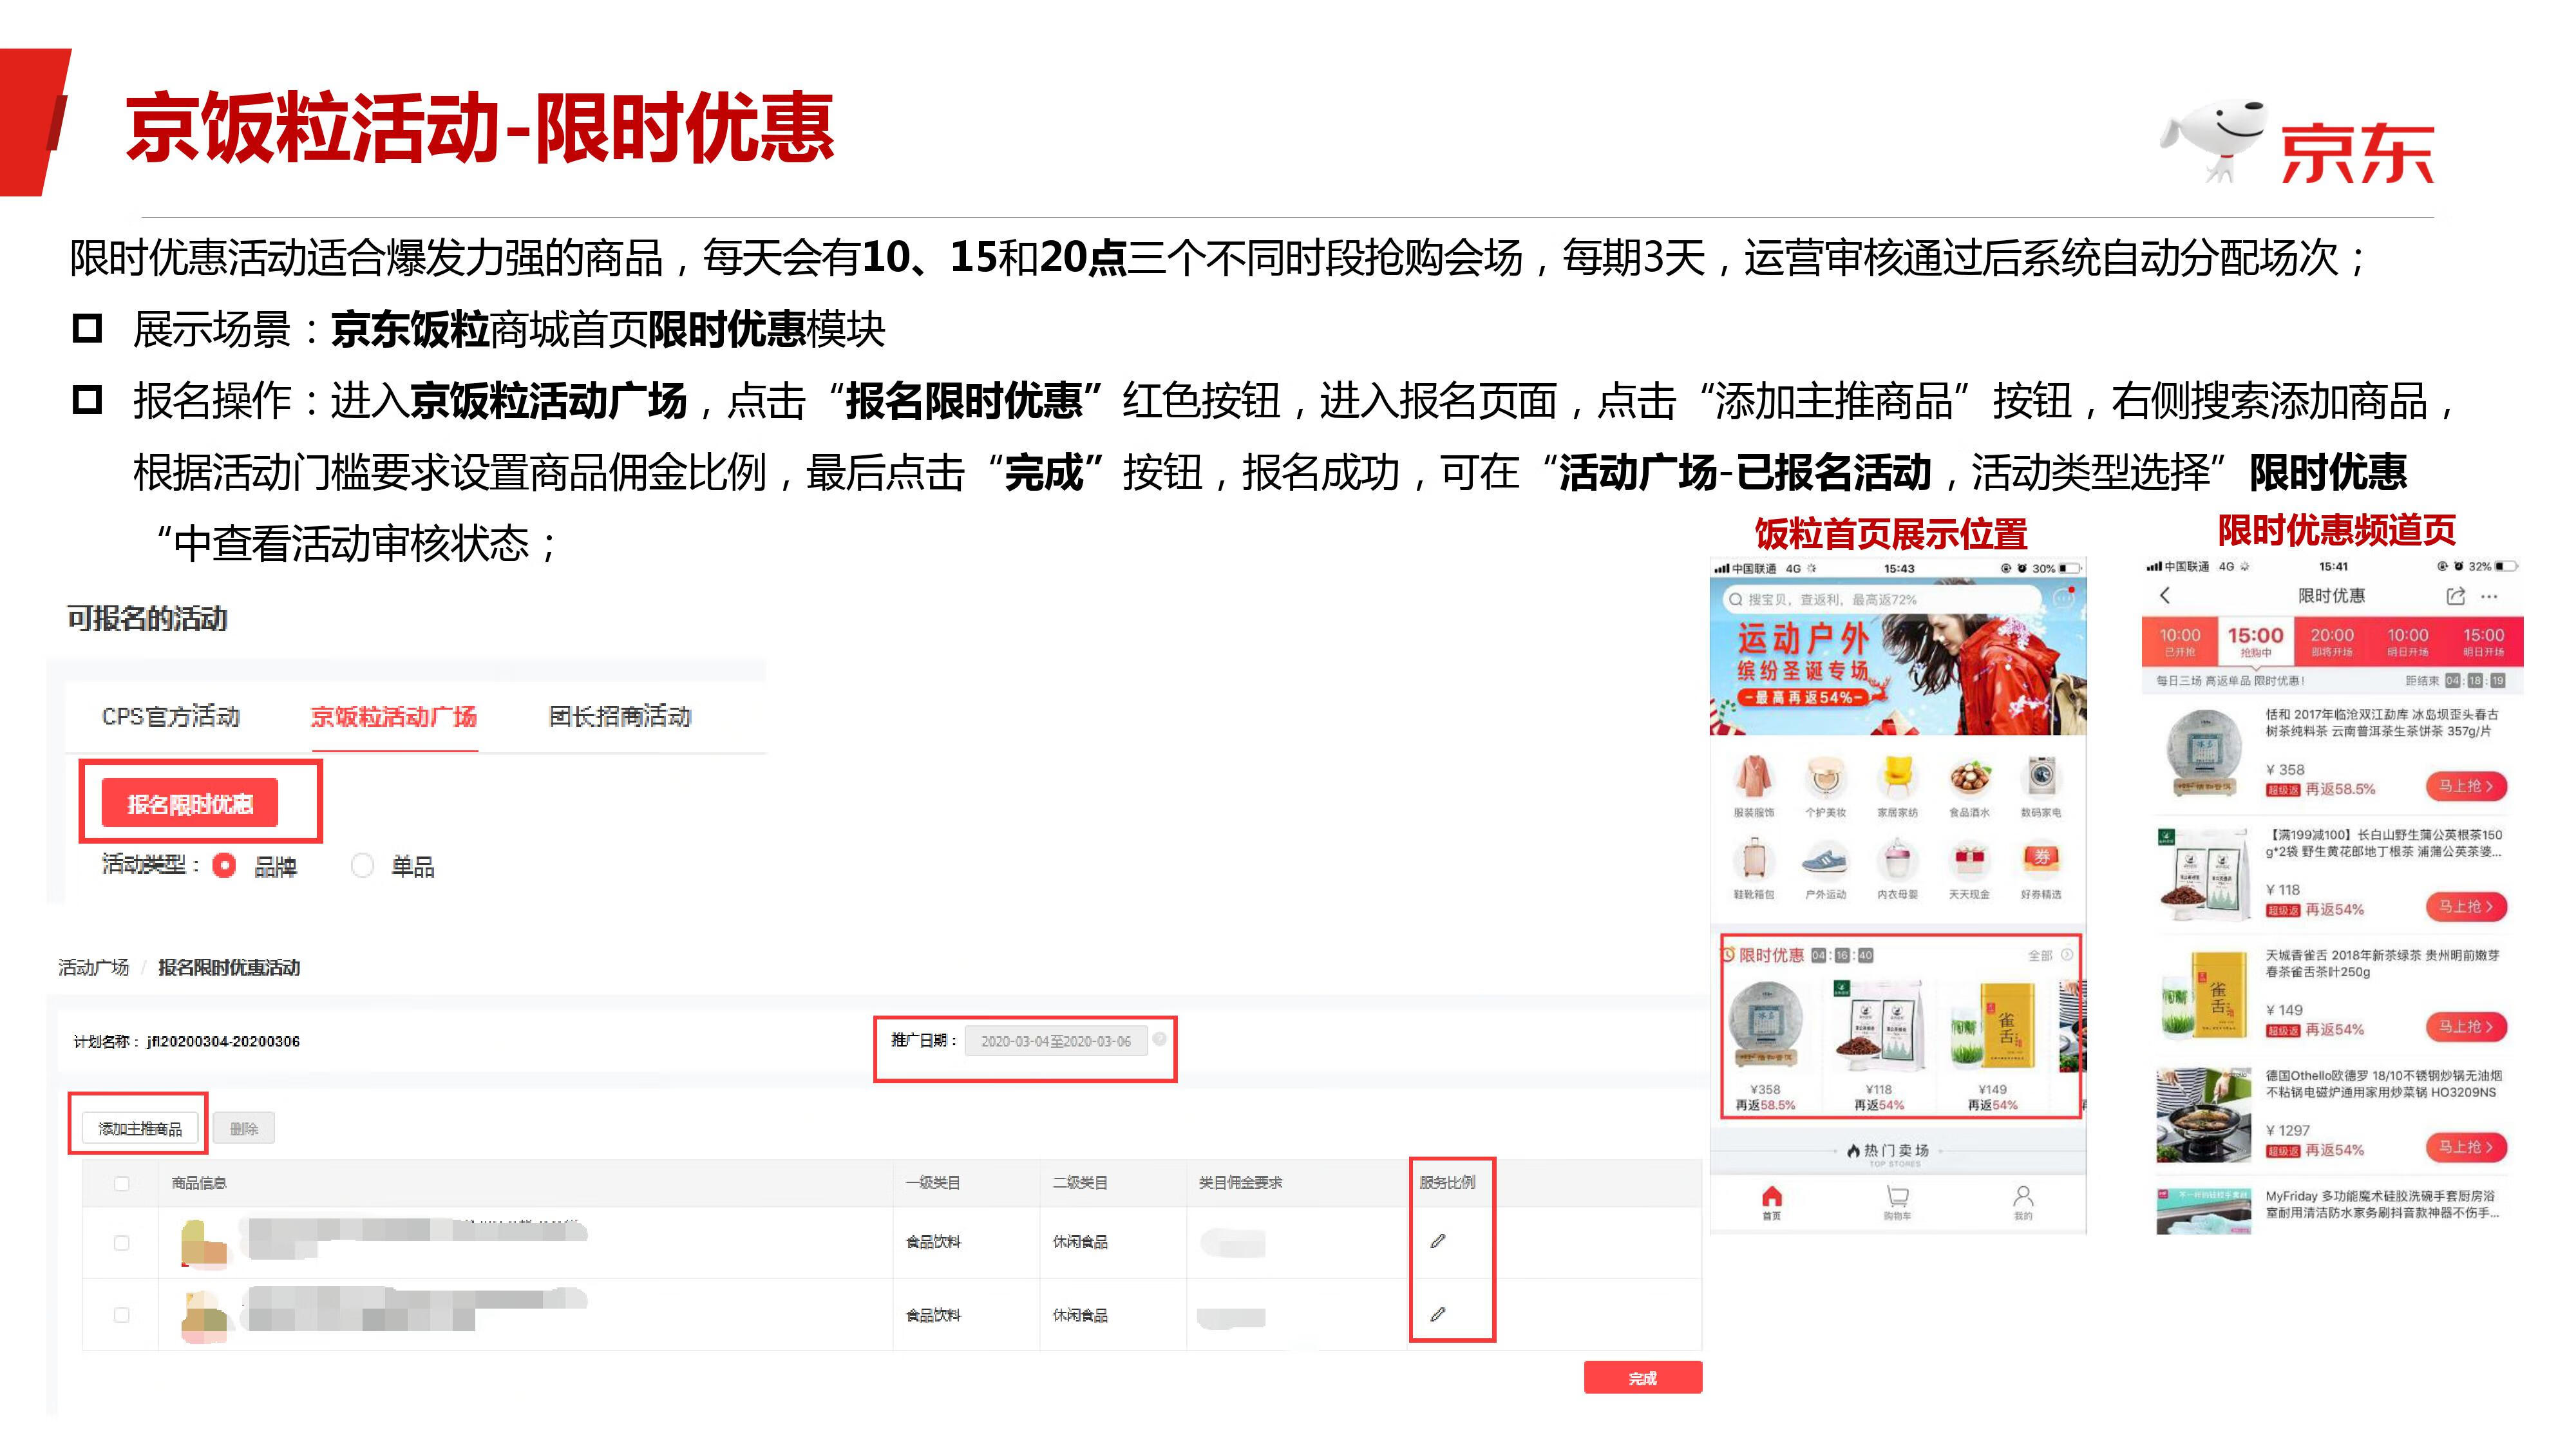Select the 品牌 activity type radio

coord(224,865)
